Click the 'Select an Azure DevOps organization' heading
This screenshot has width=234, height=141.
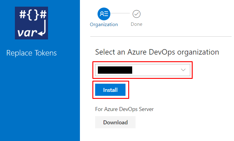157,52
